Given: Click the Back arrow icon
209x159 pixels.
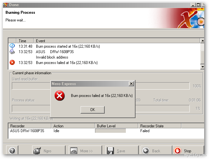Looking at the screenshot, I should pos(146,151).
